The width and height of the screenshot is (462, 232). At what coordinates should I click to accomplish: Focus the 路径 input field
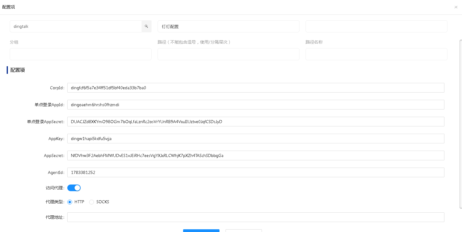(229, 54)
